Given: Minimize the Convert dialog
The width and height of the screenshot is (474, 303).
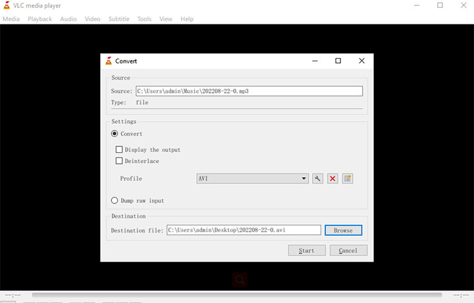Looking at the screenshot, I should pyautogui.click(x=315, y=61).
